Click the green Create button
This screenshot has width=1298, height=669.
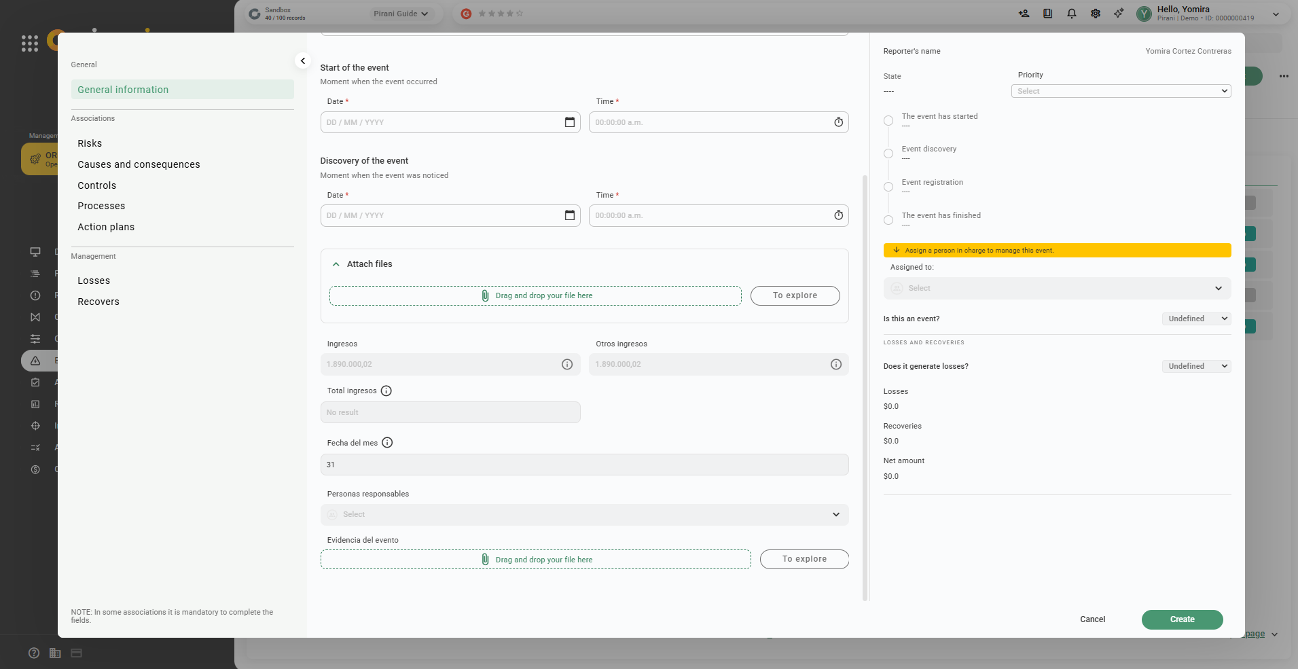coord(1182,619)
